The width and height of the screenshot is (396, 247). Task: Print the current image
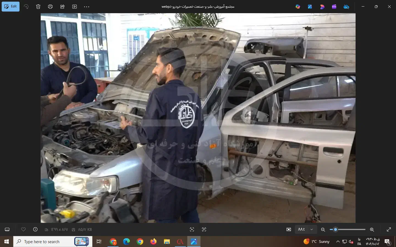(50, 7)
